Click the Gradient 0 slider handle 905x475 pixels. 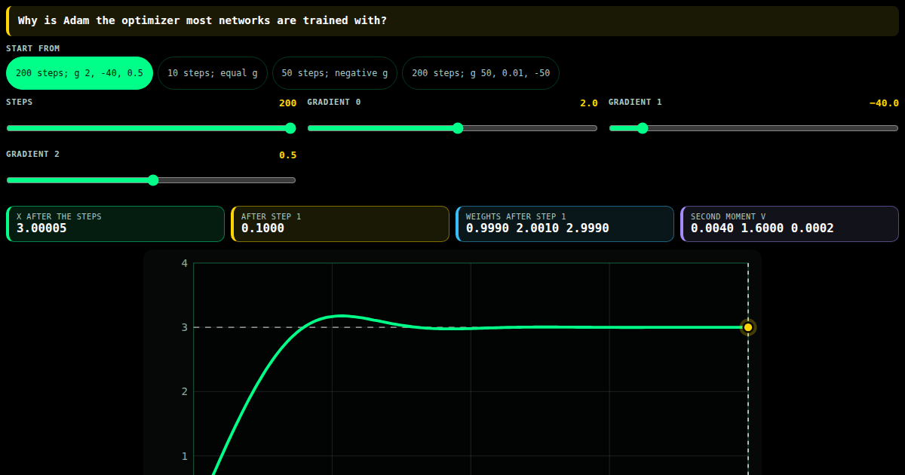(x=458, y=128)
